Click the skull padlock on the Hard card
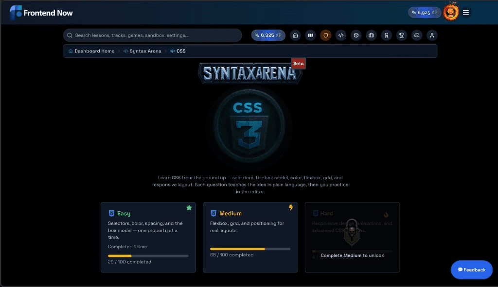This screenshot has width=498, height=287. [x=352, y=232]
